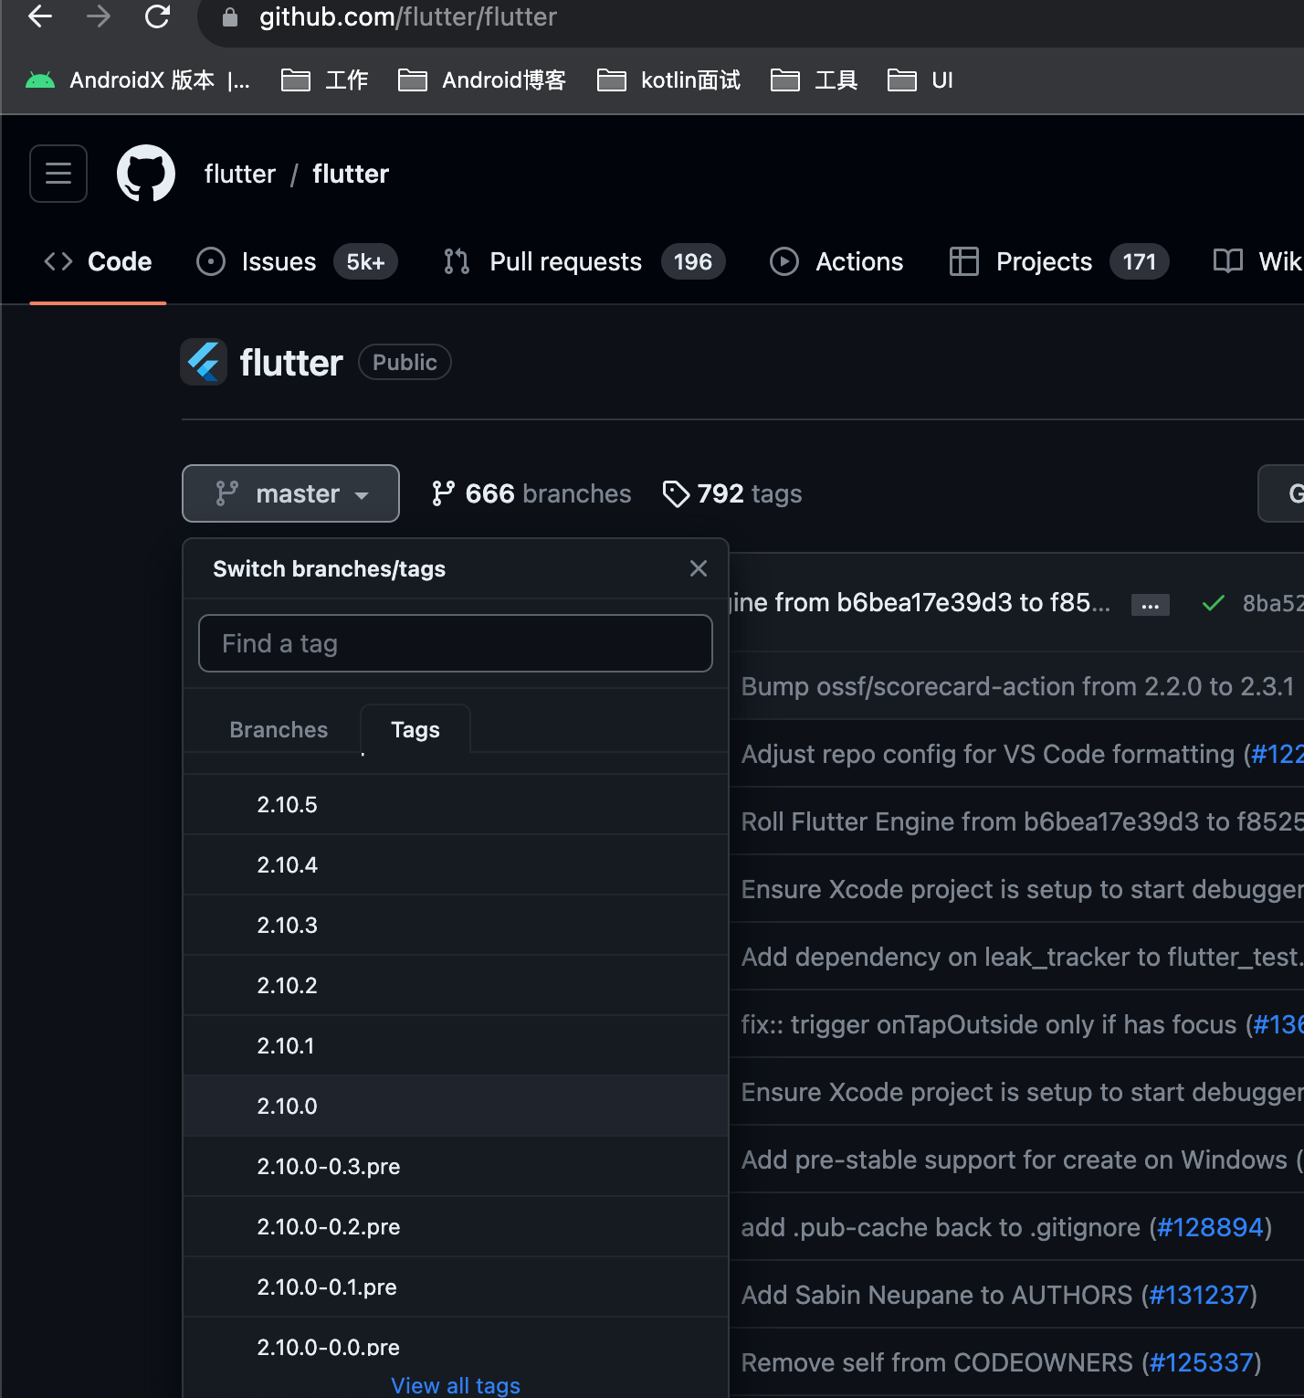This screenshot has width=1304, height=1398.
Task: Switch to the Wiki tab
Action: (x=1257, y=262)
